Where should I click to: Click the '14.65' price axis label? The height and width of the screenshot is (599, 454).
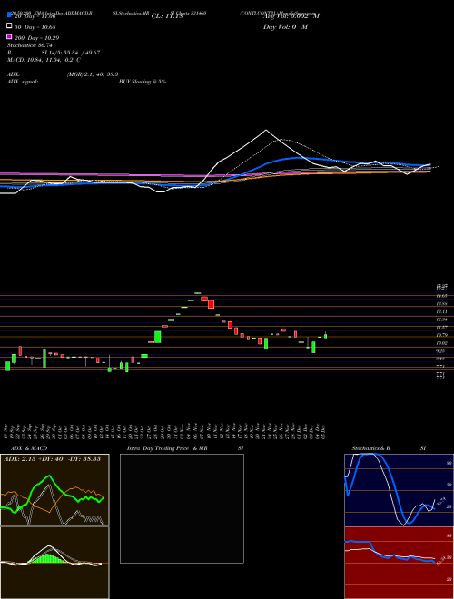point(441,296)
